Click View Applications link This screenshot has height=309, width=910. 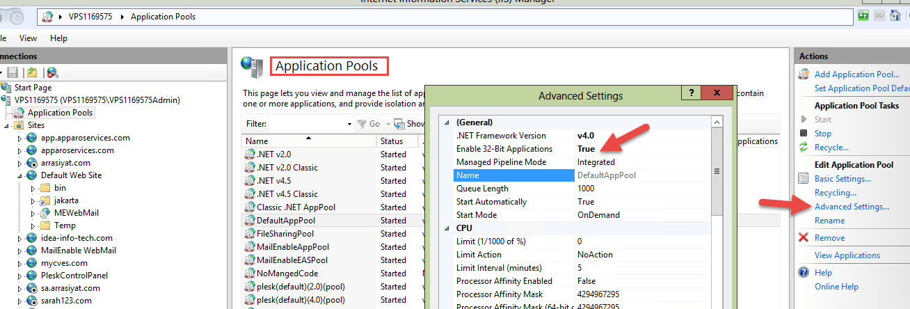847,255
